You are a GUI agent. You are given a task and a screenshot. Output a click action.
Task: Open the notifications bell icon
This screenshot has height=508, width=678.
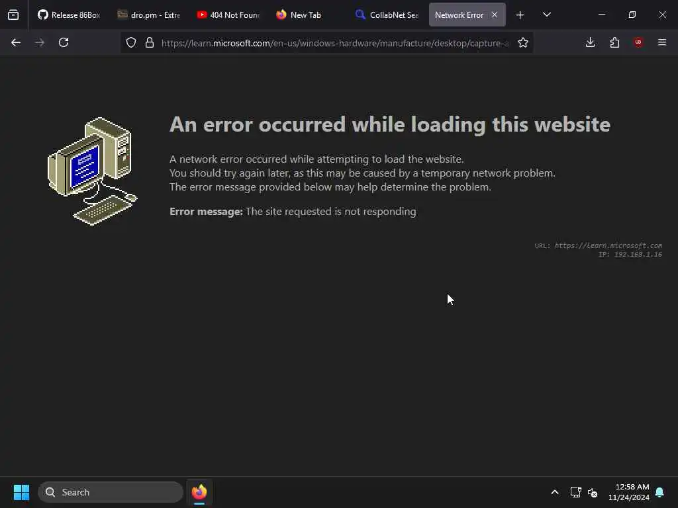tap(660, 492)
